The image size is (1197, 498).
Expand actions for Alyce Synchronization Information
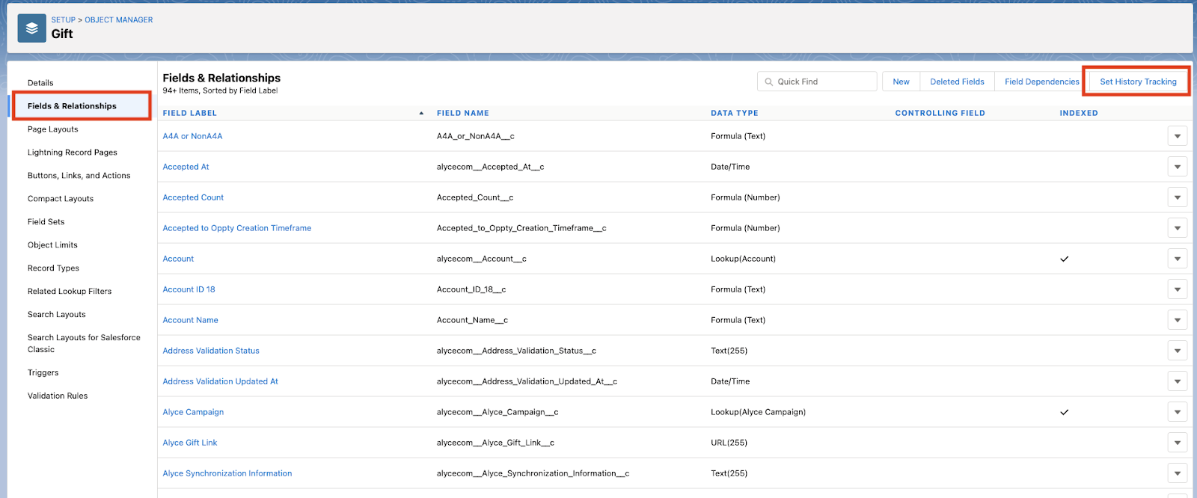(x=1177, y=473)
